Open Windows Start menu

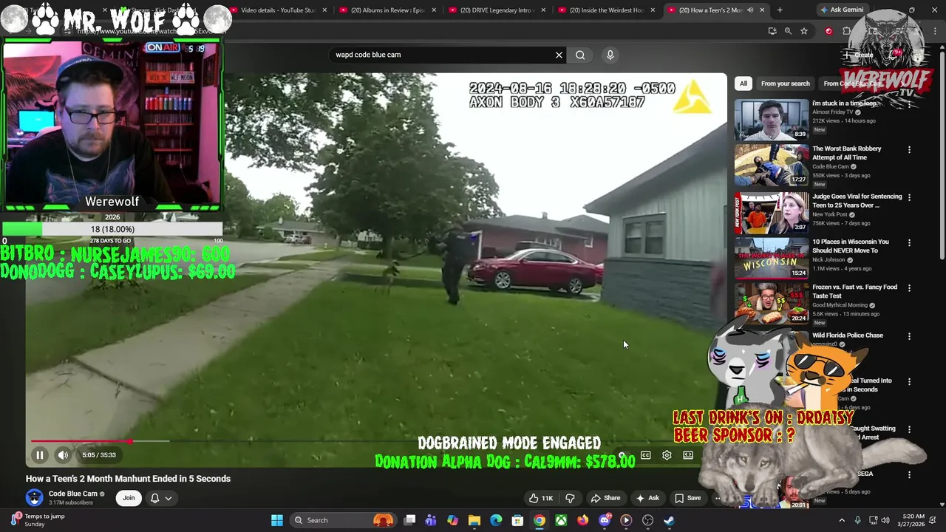276,520
